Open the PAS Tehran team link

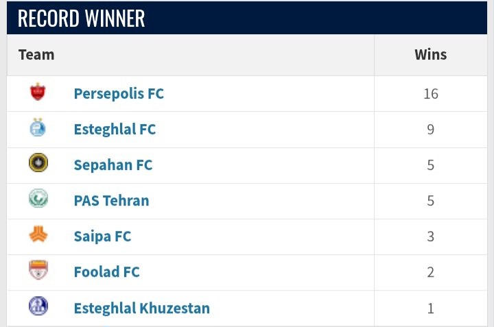click(x=112, y=201)
